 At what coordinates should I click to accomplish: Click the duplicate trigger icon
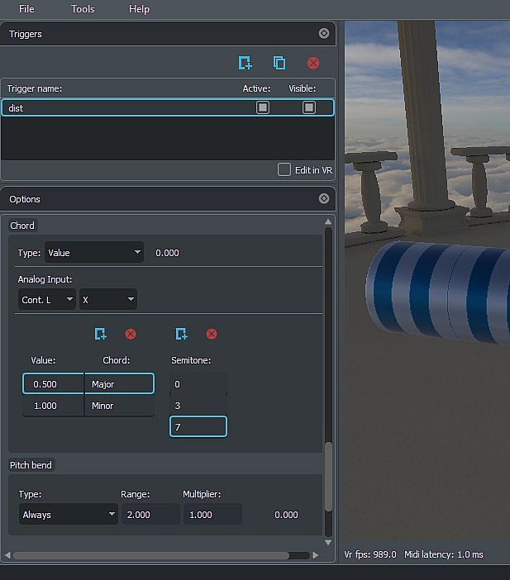[x=279, y=63]
